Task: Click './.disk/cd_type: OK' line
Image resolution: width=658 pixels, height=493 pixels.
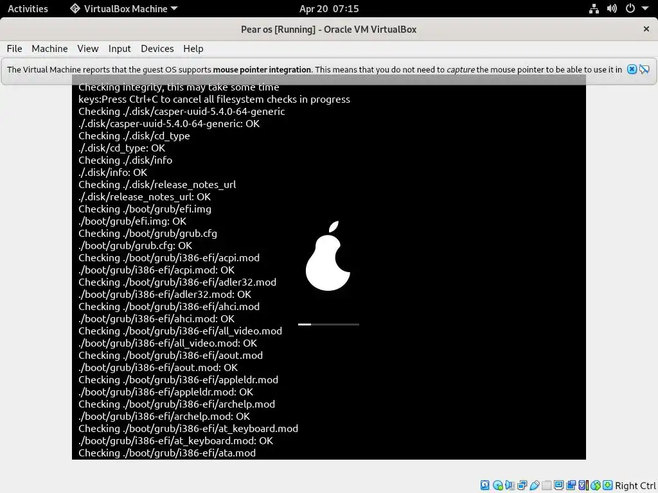Action: pos(121,148)
